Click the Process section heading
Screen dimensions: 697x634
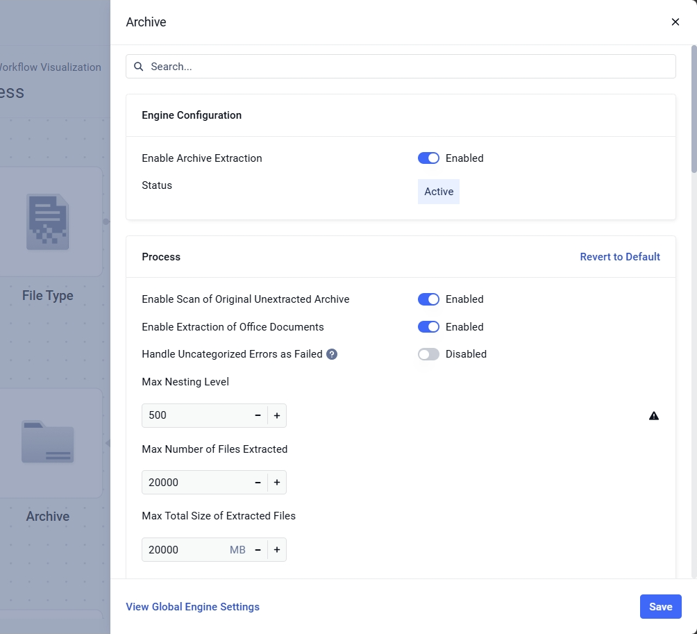161,256
